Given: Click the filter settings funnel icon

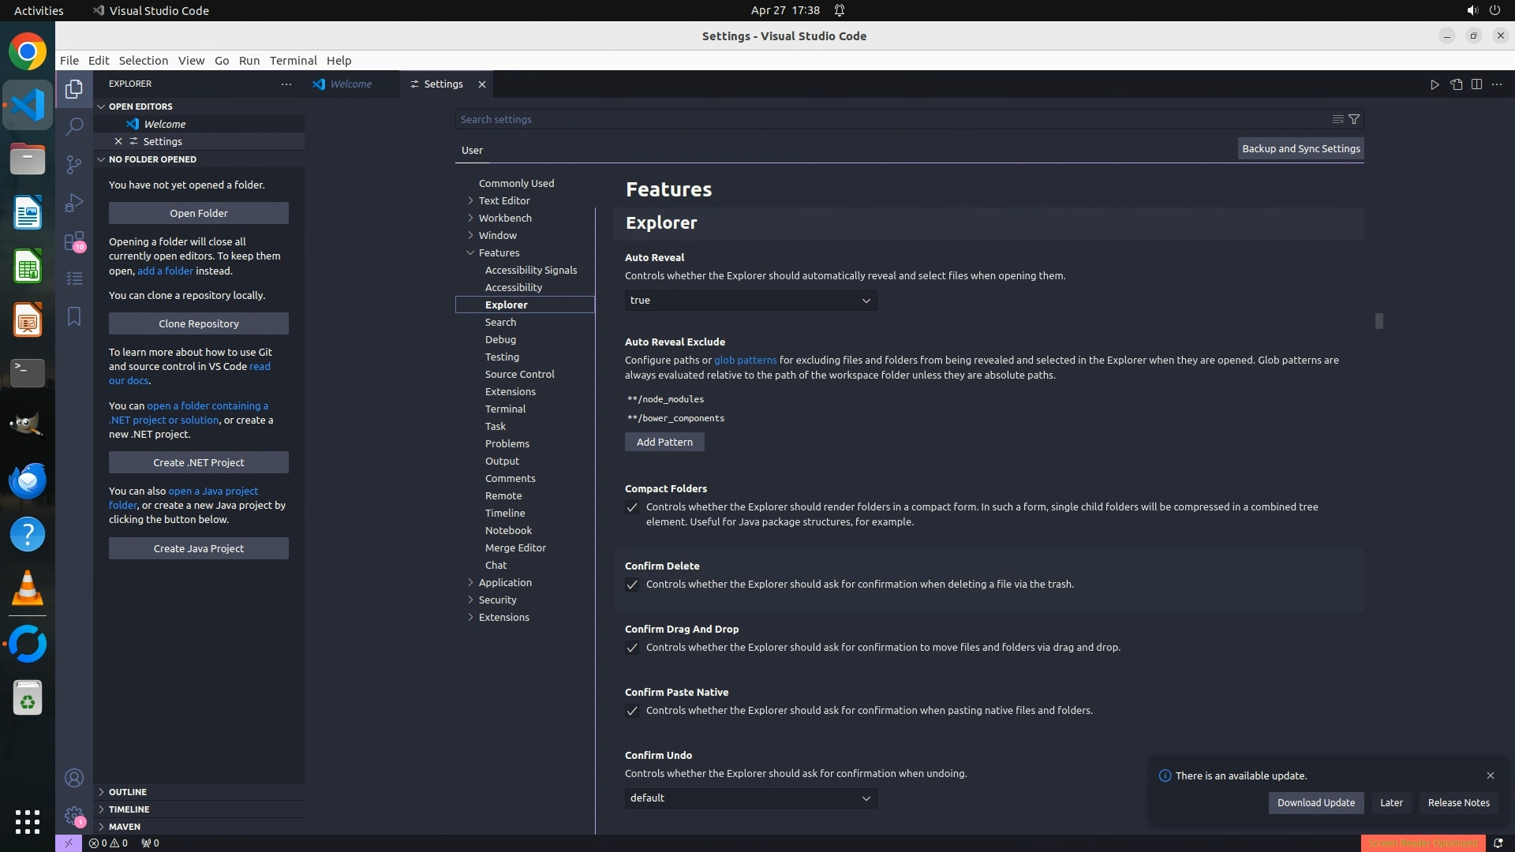Looking at the screenshot, I should pyautogui.click(x=1354, y=119).
